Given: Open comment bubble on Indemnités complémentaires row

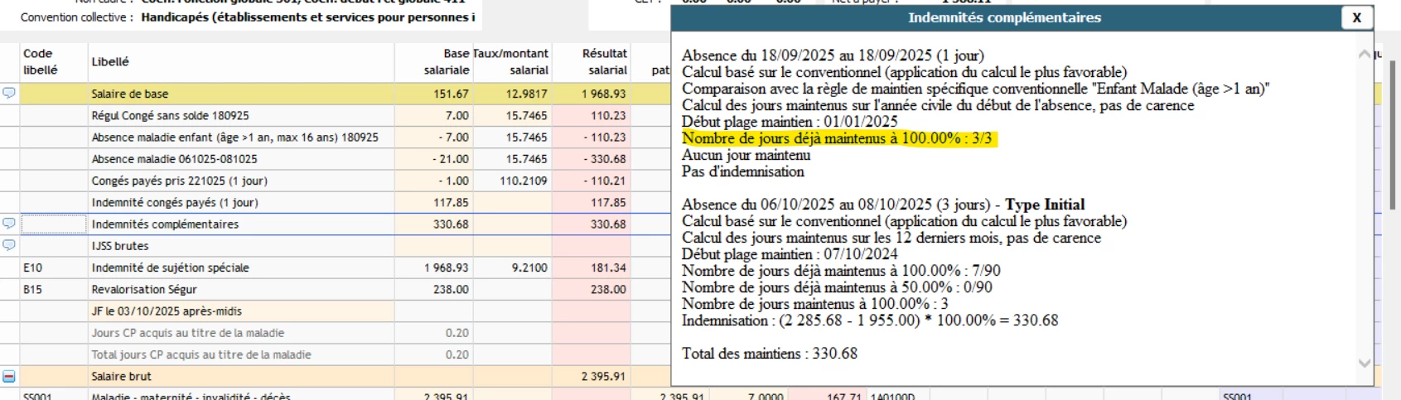Looking at the screenshot, I should [9, 224].
